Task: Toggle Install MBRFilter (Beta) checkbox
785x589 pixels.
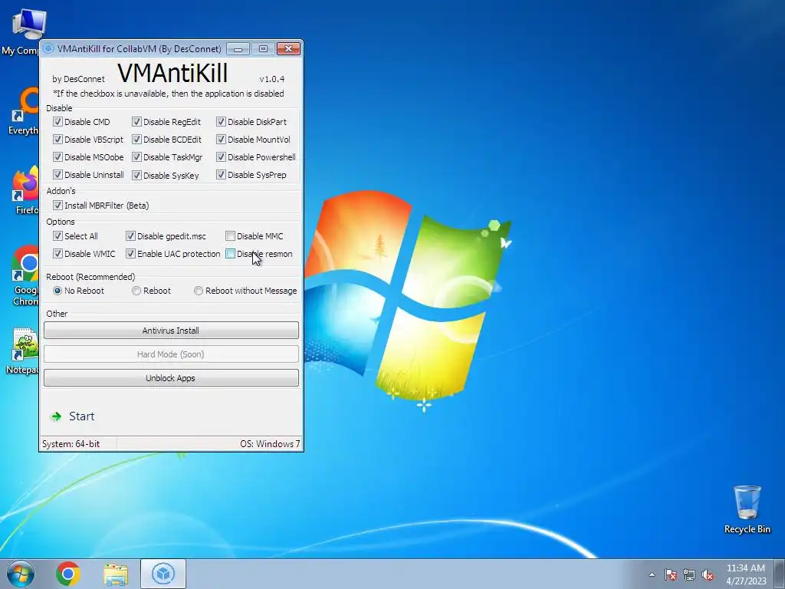Action: pyautogui.click(x=57, y=205)
